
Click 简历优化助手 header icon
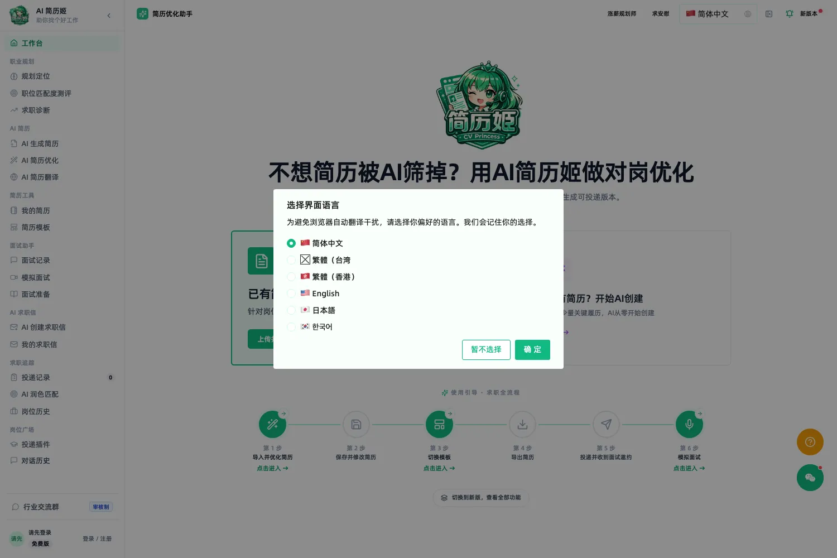click(x=142, y=14)
